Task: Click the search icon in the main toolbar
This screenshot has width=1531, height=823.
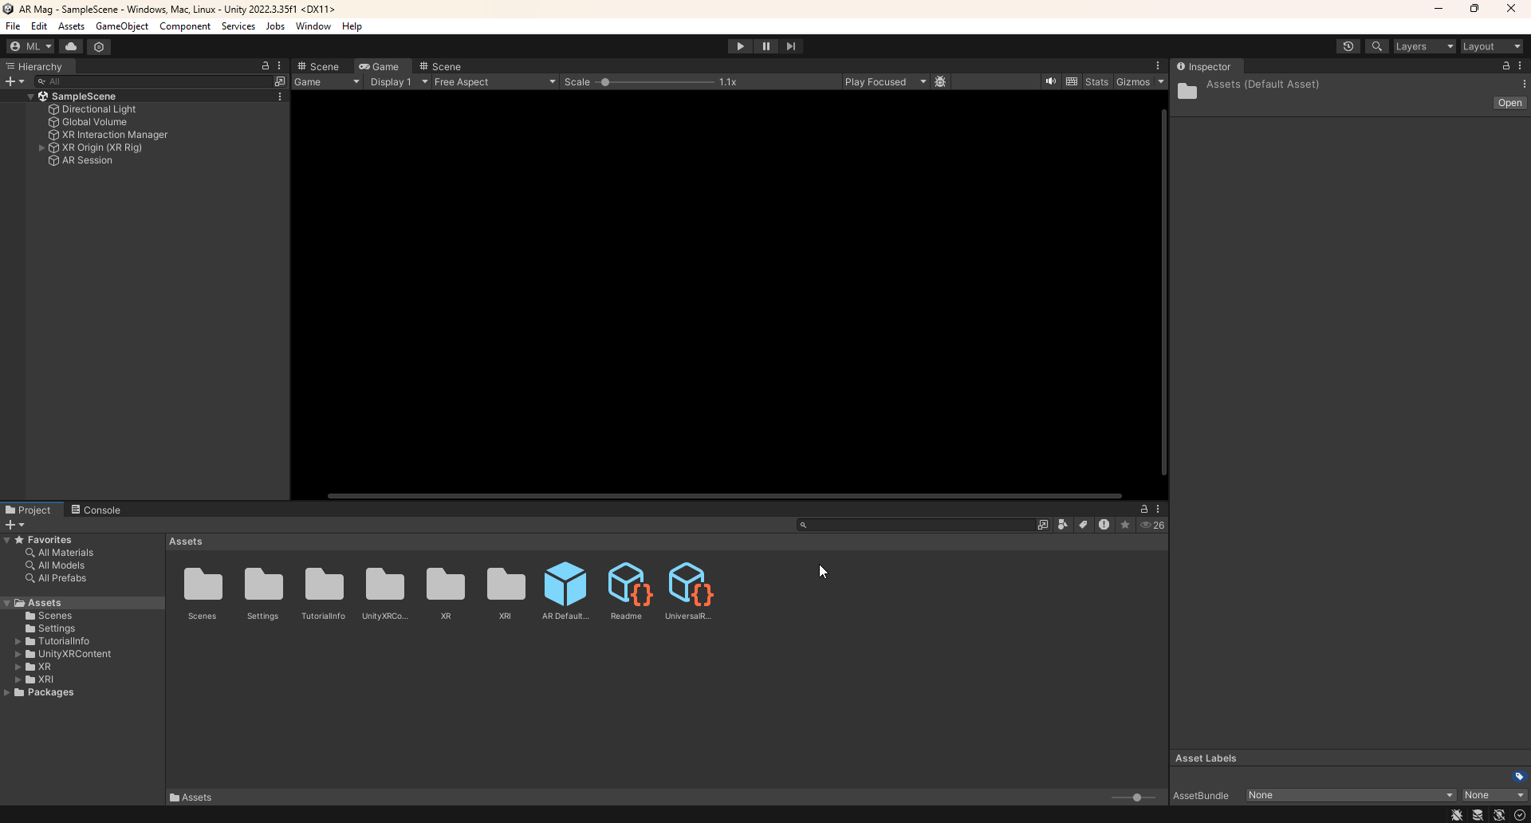Action: click(x=1377, y=46)
